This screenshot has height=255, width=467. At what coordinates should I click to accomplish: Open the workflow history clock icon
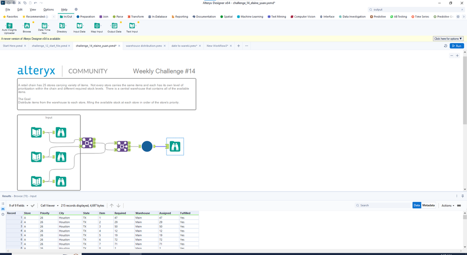click(x=445, y=46)
